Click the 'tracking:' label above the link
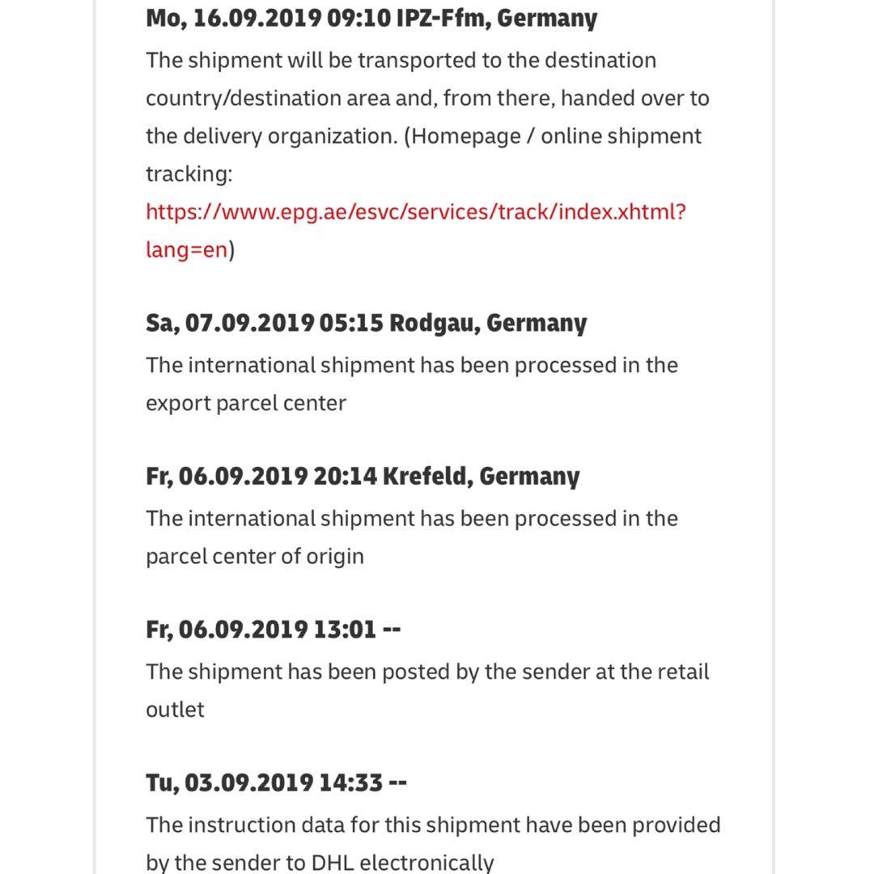Screen dimensions: 874x874 [189, 174]
